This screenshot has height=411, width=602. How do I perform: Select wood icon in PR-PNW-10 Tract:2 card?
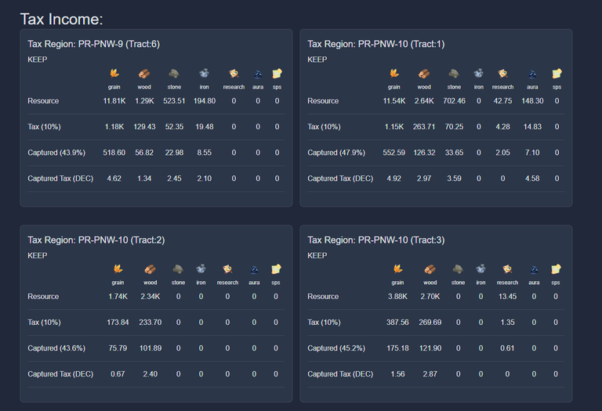(150, 269)
